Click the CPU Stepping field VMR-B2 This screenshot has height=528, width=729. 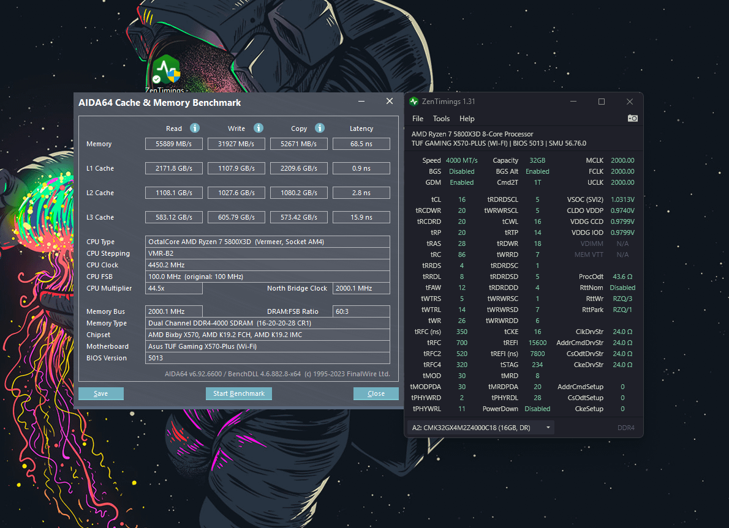click(267, 253)
